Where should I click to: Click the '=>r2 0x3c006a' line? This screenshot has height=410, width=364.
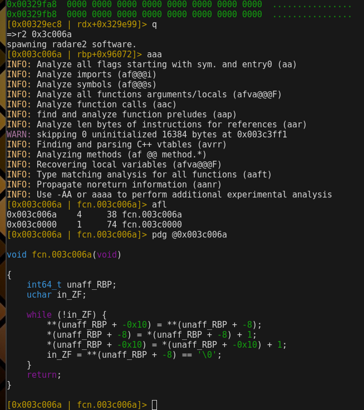(x=39, y=34)
